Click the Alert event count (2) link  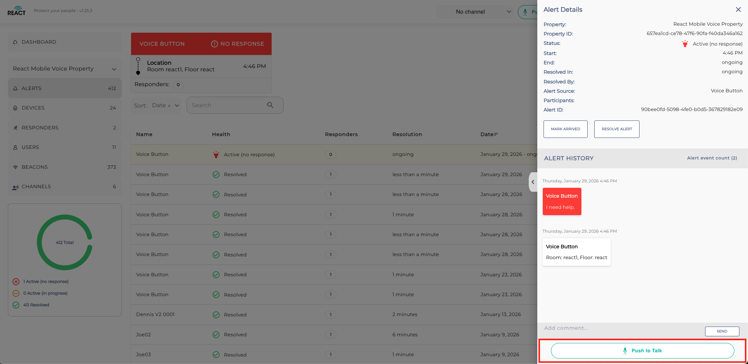[x=712, y=158]
